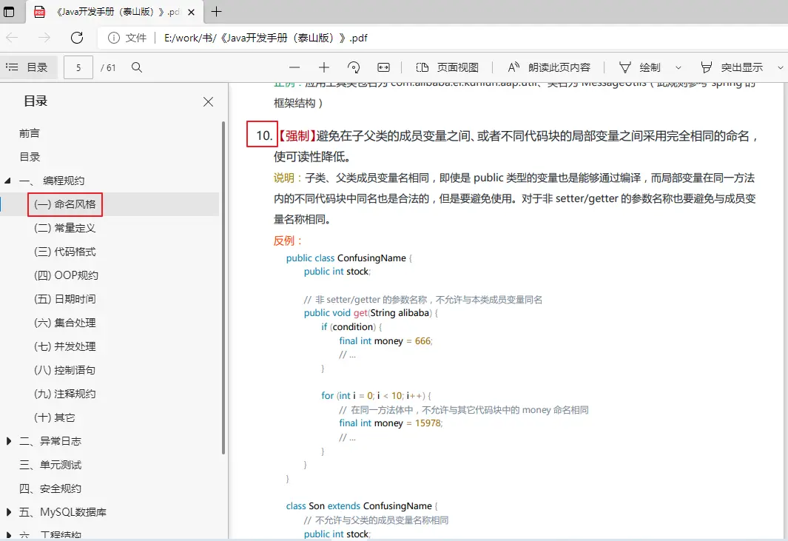Toggle the 目录 contents sidebar button
Screen dimensions: 788x541
(x=27, y=67)
